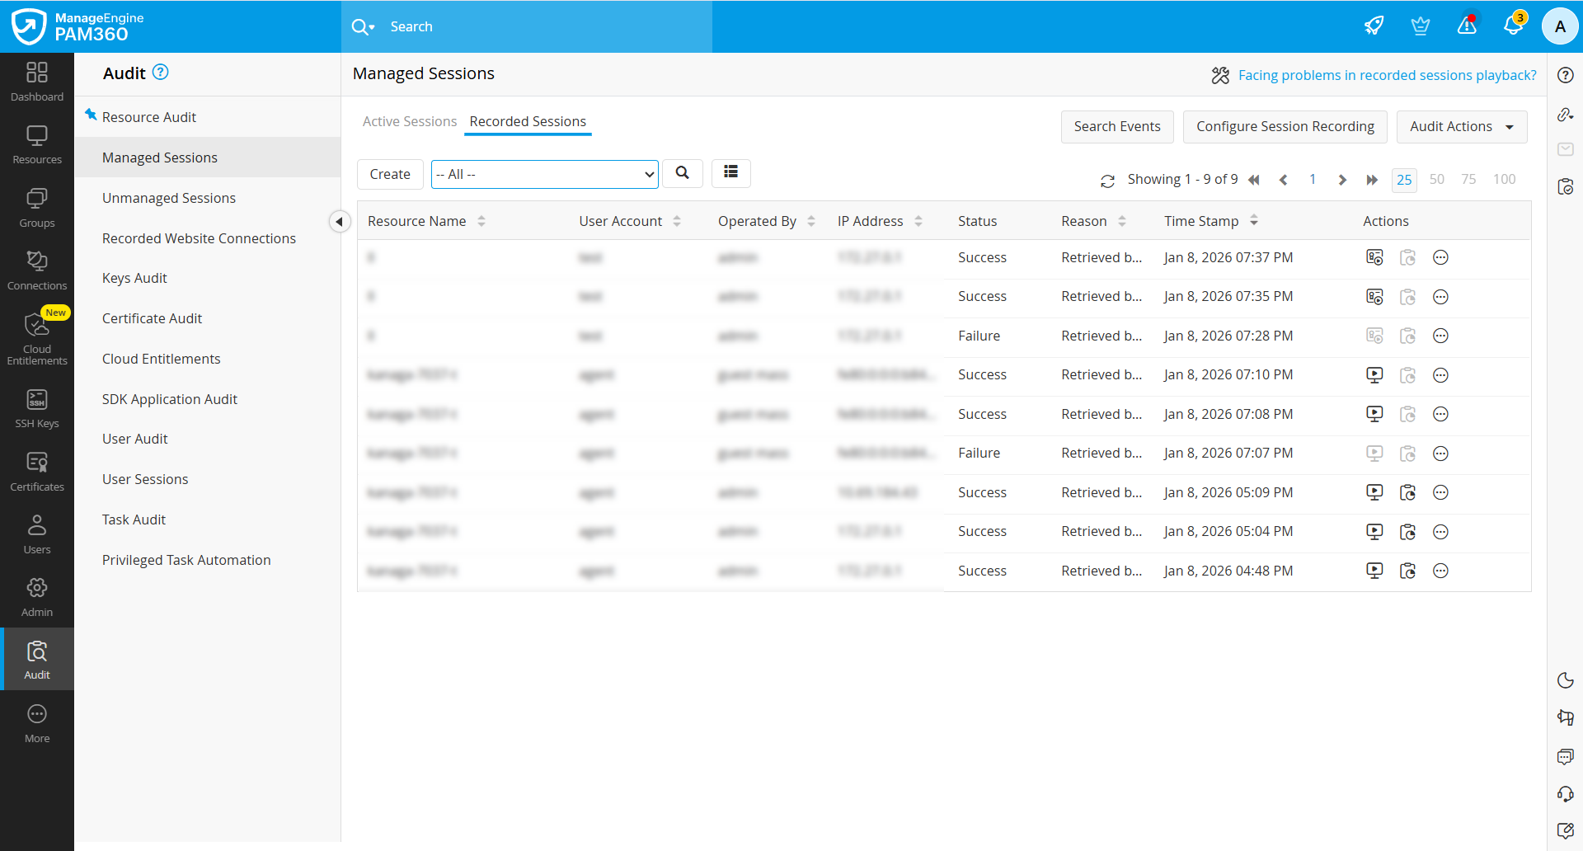Collapse the Audit side panel
Image resolution: width=1583 pixels, height=851 pixels.
[x=339, y=222]
